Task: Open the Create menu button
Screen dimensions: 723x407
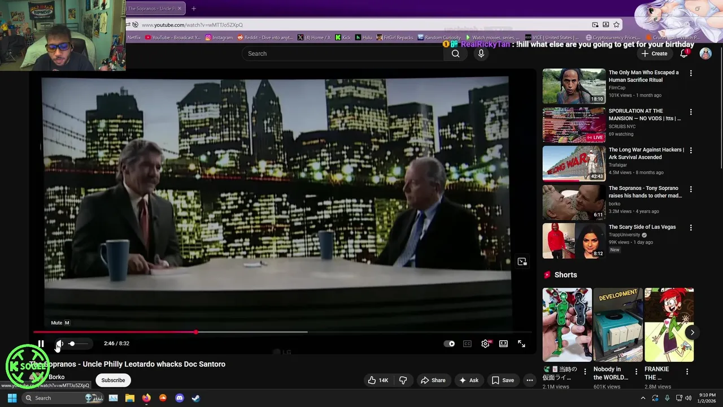Action: (x=654, y=54)
